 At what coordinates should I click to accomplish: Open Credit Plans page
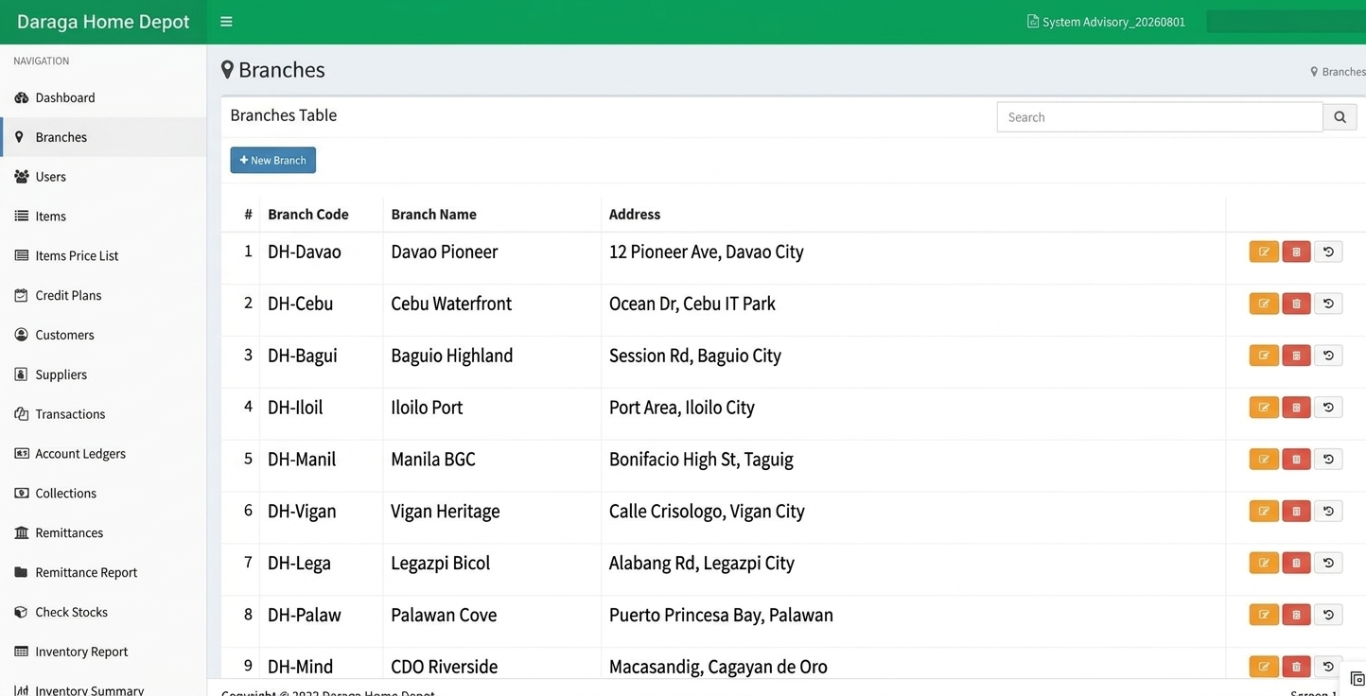click(103, 295)
